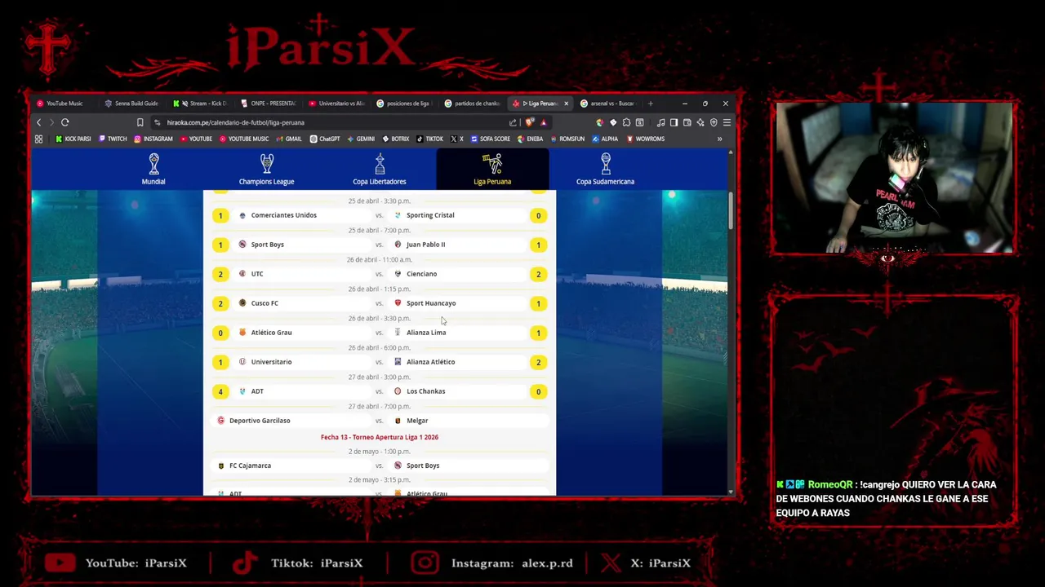Open the INSTAGRAM bookmark
Viewport: 1045px width, 587px height.
[153, 139]
